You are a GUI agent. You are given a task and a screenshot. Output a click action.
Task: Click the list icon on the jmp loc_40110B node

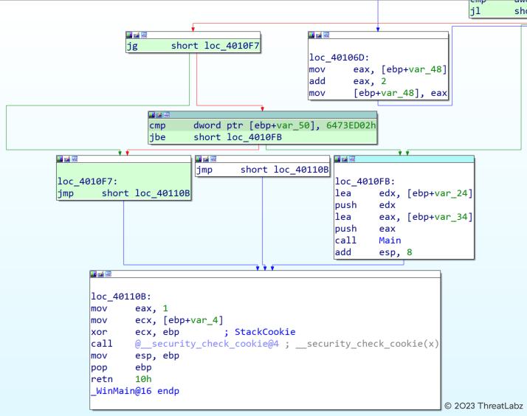pos(213,159)
